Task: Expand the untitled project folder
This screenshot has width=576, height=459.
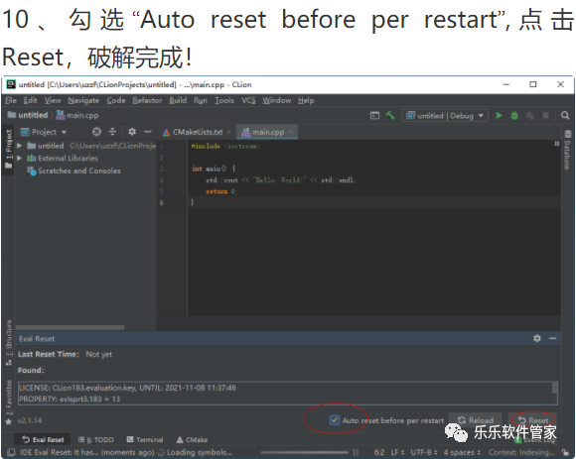Action: pyautogui.click(x=19, y=146)
